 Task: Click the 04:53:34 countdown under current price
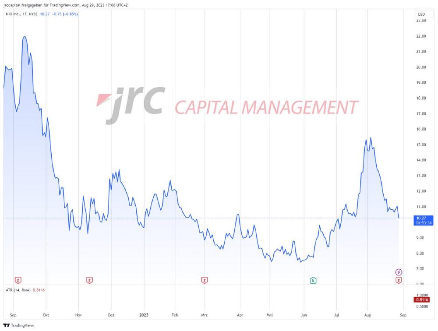[x=424, y=223]
